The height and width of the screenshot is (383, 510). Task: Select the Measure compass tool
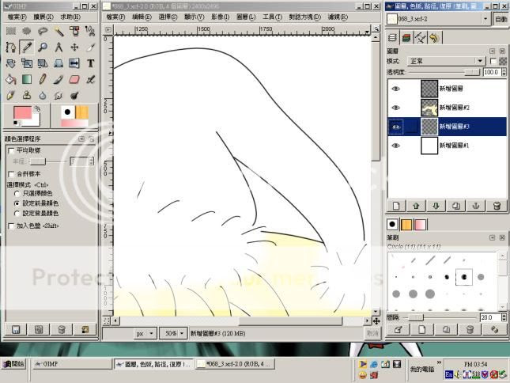pyautogui.click(x=59, y=47)
